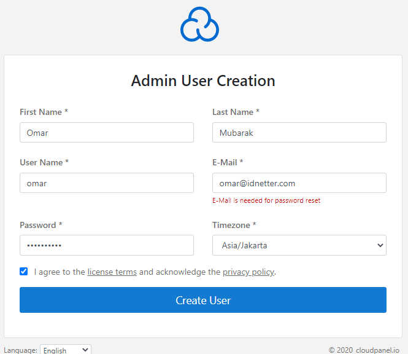Click the 'Last Name *' label

[236, 112]
